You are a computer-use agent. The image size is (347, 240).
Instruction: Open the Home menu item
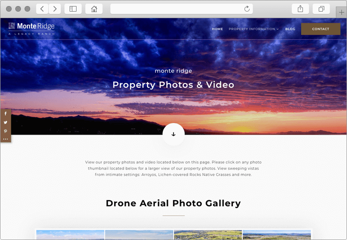(217, 29)
